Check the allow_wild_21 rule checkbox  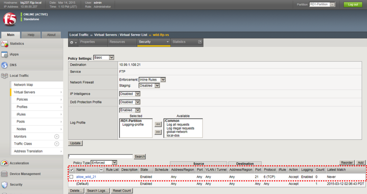tap(71, 177)
